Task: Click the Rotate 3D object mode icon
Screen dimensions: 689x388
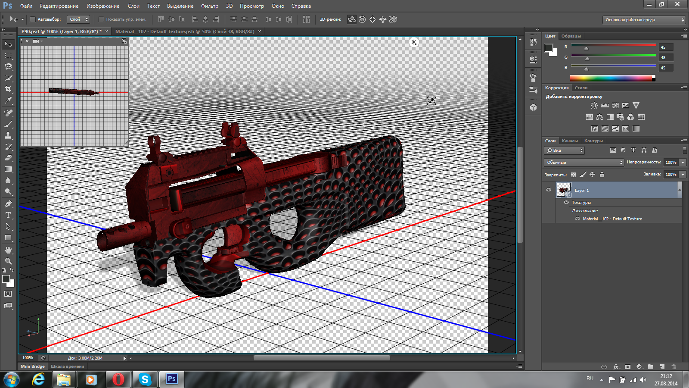Action: coord(352,19)
